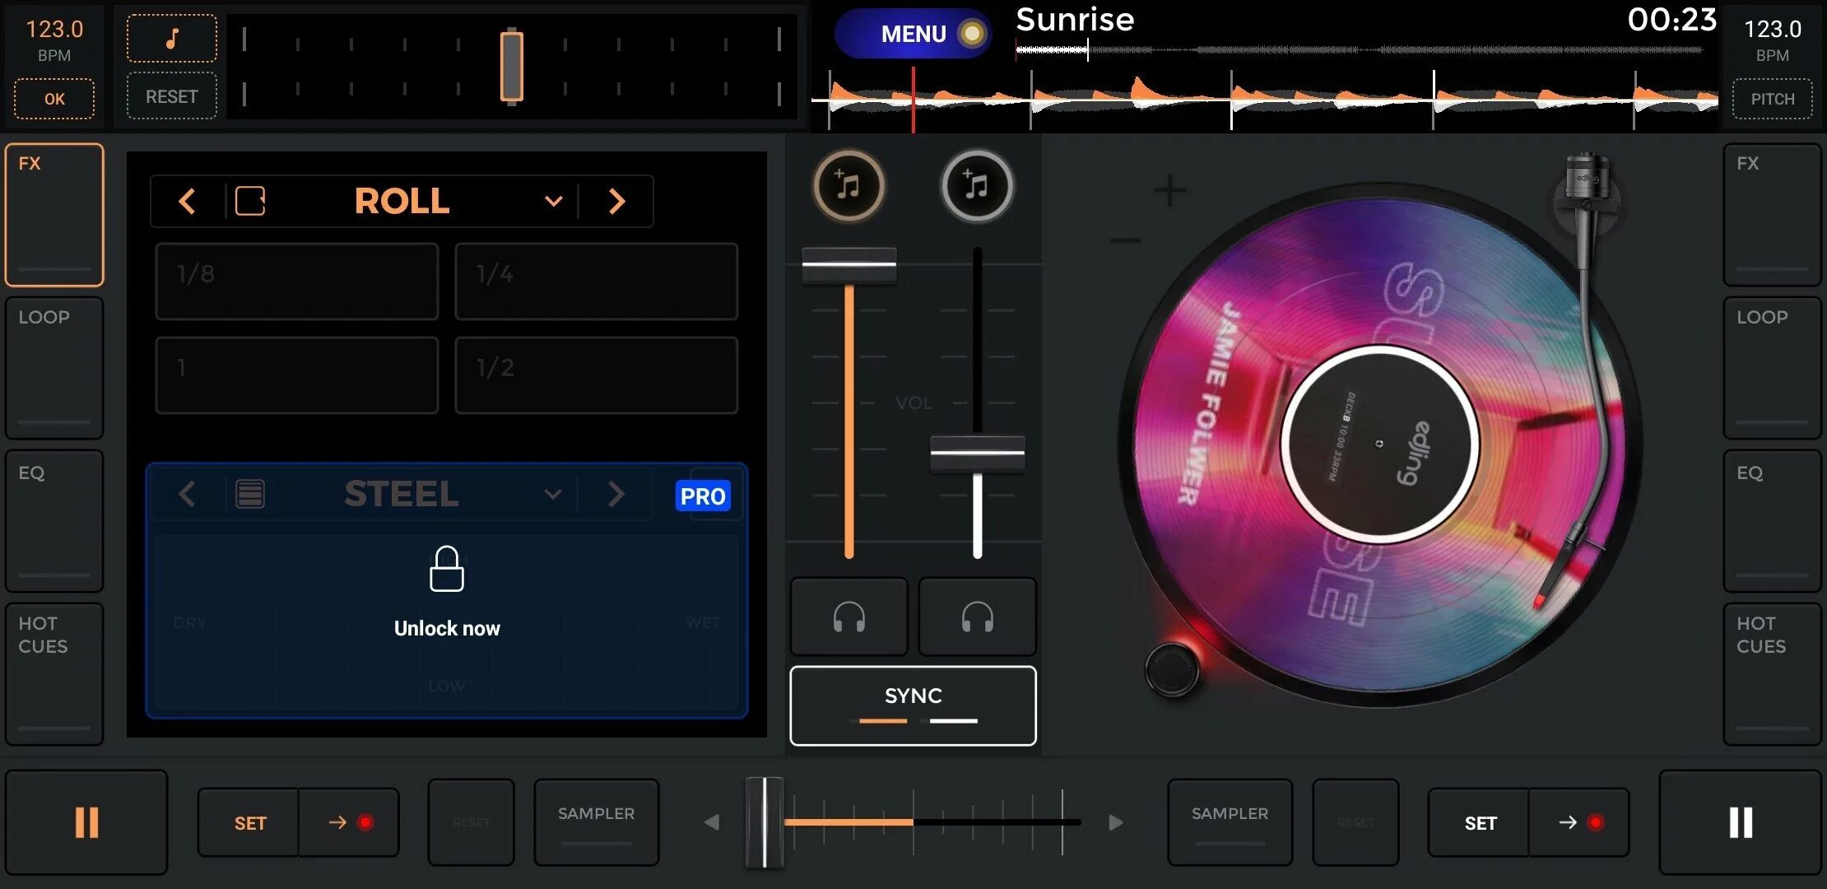The height and width of the screenshot is (889, 1827).
Task: Pause the left deck
Action: point(86,822)
